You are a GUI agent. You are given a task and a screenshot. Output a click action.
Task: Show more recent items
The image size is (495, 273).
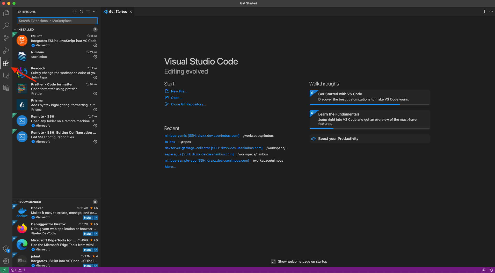click(170, 167)
